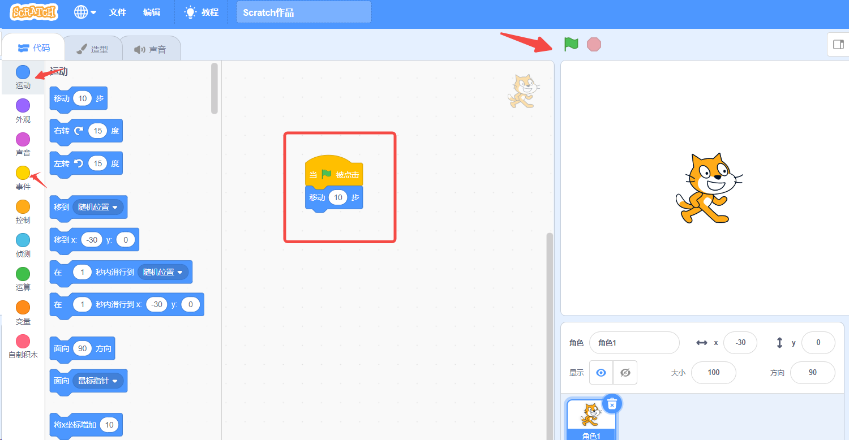Click the block palette vertical scrollbar
This screenshot has height=440, width=849.
pyautogui.click(x=215, y=88)
